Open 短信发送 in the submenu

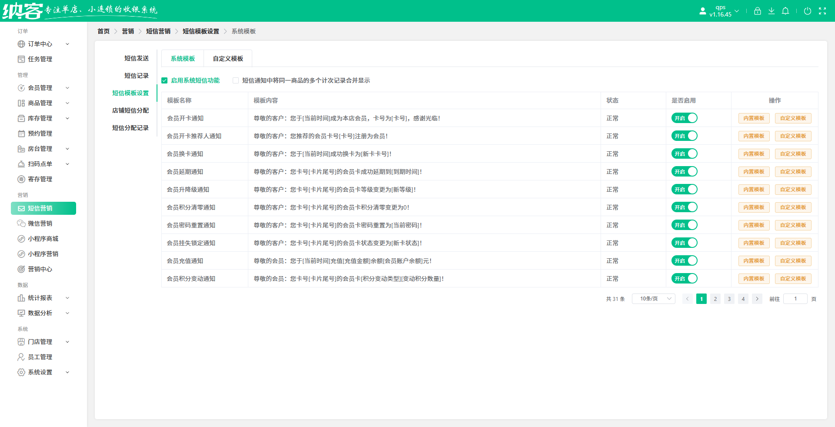click(137, 58)
